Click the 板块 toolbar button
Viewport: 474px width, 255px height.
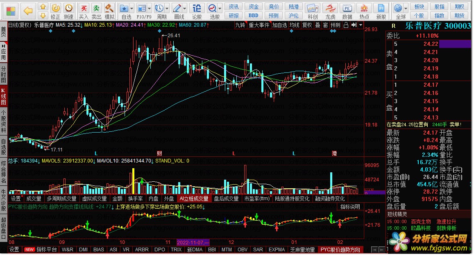[419, 7]
